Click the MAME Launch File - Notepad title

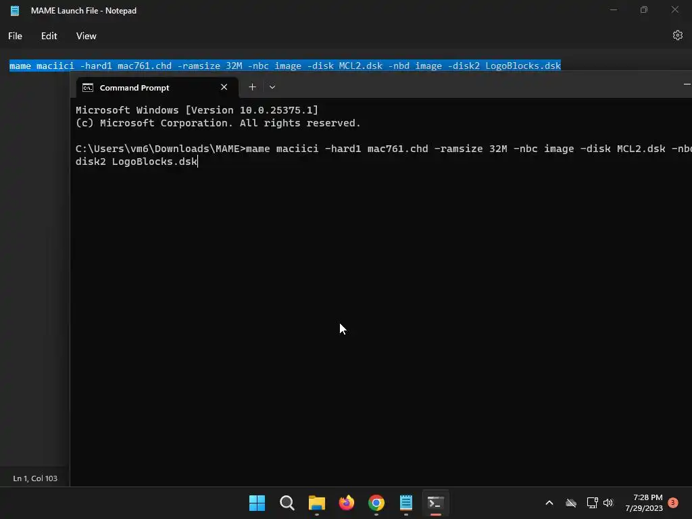pos(83,11)
